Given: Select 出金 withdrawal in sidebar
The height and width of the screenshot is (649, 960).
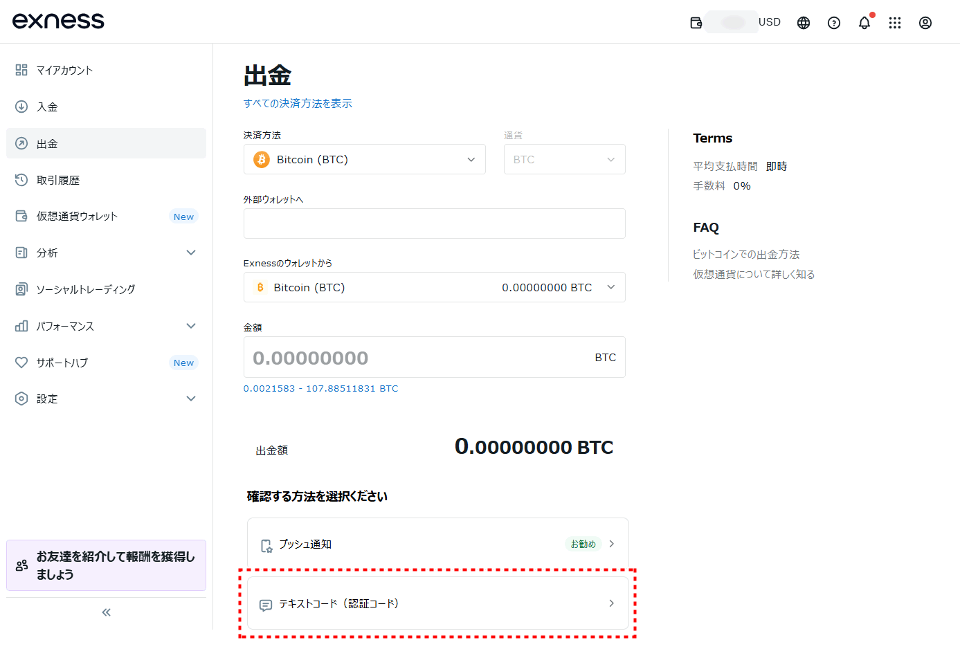Looking at the screenshot, I should click(x=106, y=143).
